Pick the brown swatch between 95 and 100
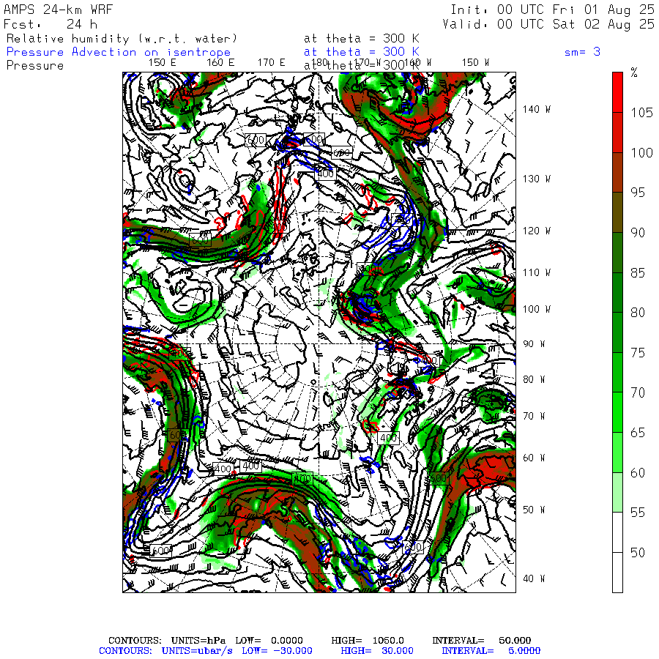659x659 pixels. (617, 172)
